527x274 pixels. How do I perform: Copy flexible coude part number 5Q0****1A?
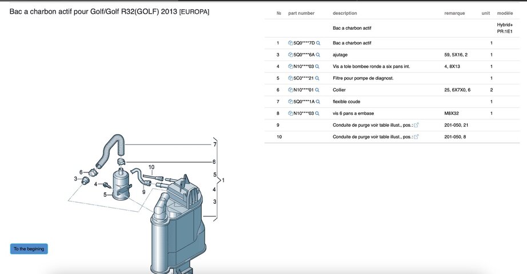click(290, 102)
